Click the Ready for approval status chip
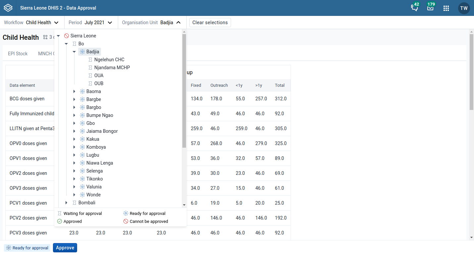Viewport: 474px width, 255px height. [27, 247]
